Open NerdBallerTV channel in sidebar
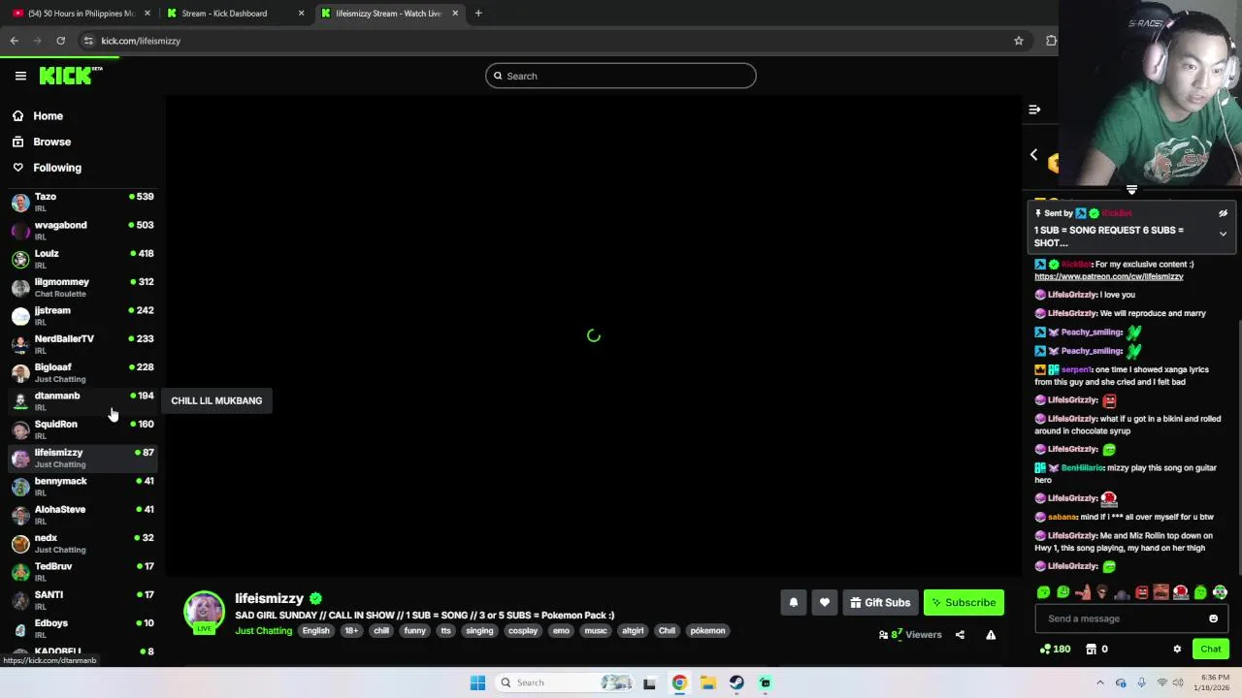Image resolution: width=1242 pixels, height=698 pixels. pyautogui.click(x=82, y=344)
